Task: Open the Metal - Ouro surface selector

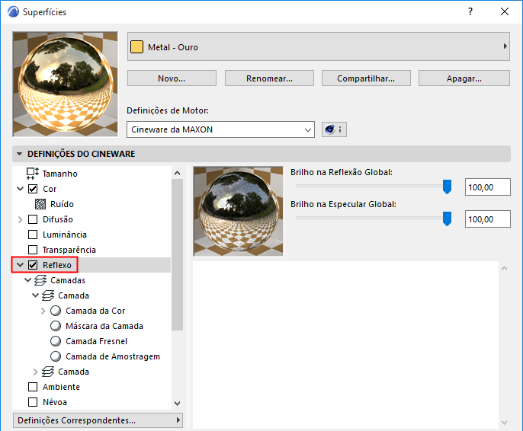Action: coord(319,46)
